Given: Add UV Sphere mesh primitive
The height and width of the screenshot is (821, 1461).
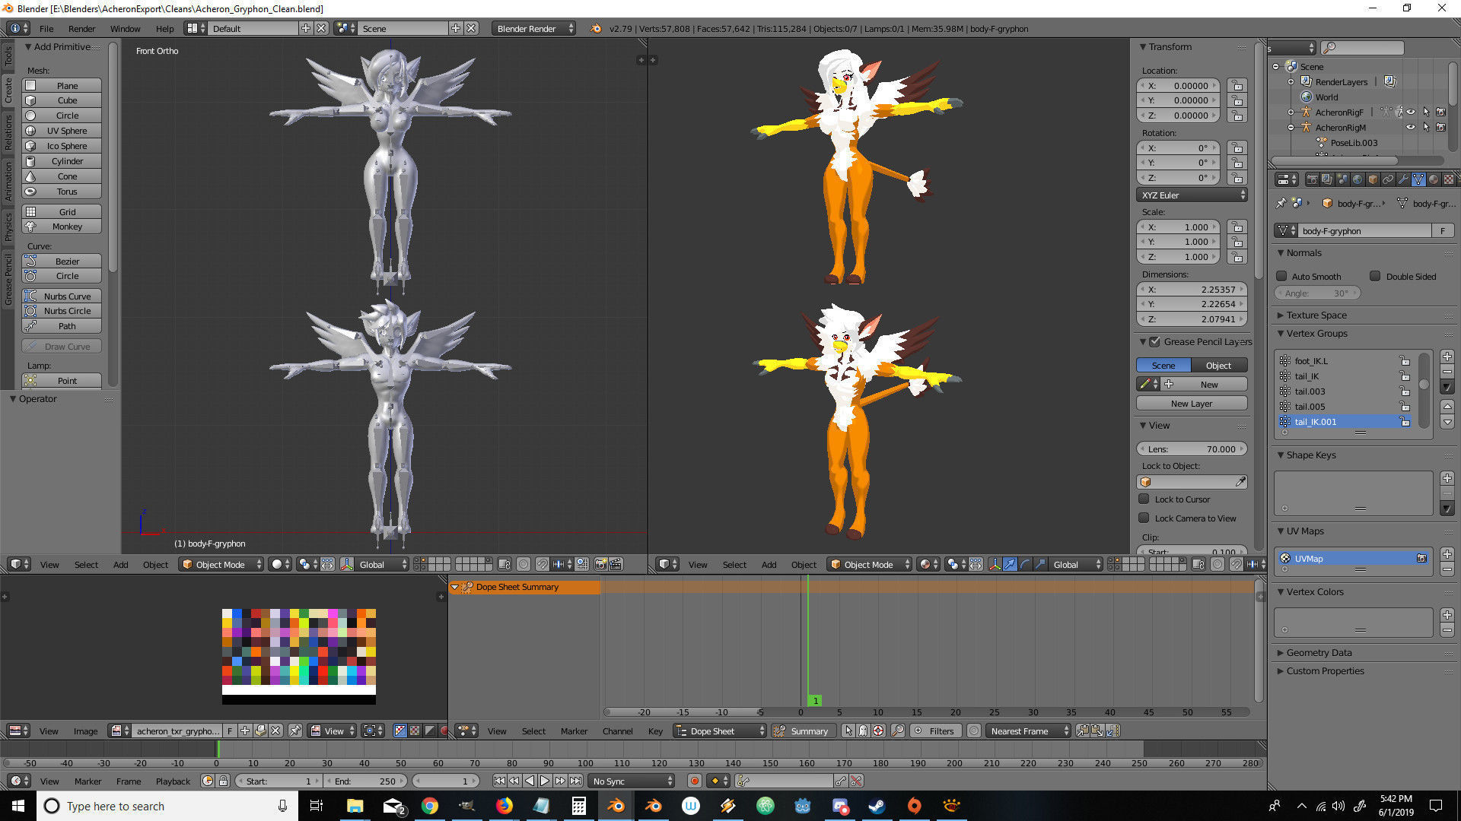Looking at the screenshot, I should [62, 131].
